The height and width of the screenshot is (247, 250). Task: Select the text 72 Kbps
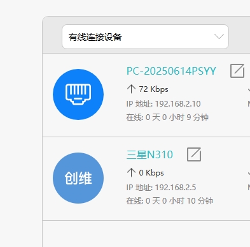153,89
